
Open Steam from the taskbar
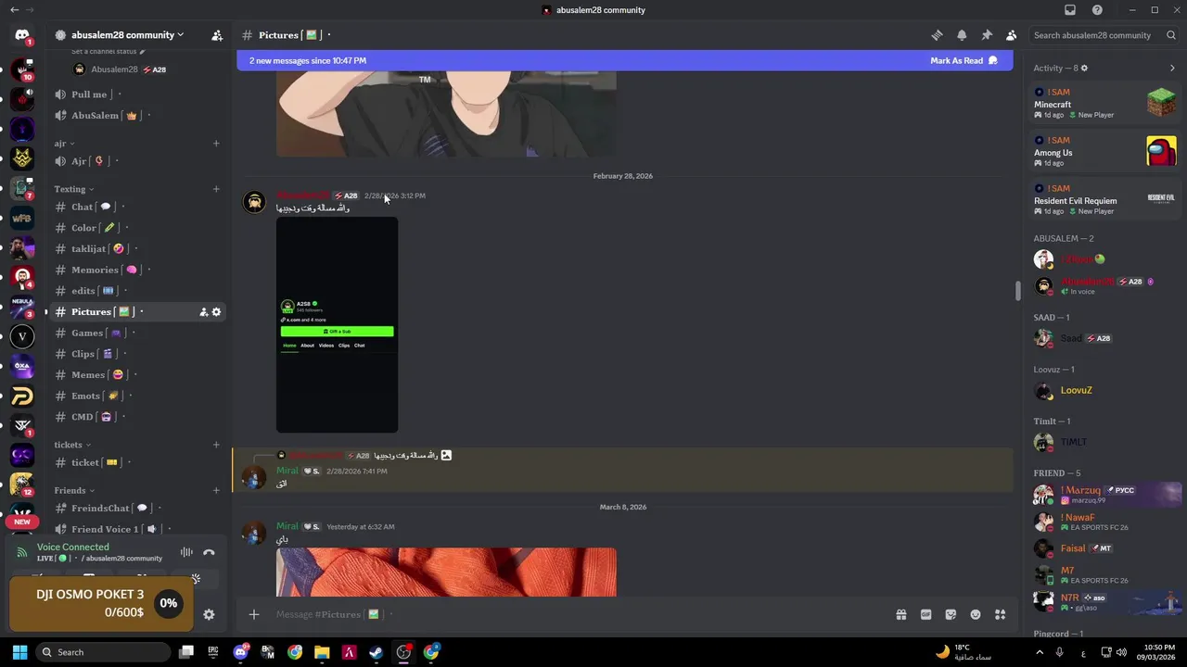point(376,652)
